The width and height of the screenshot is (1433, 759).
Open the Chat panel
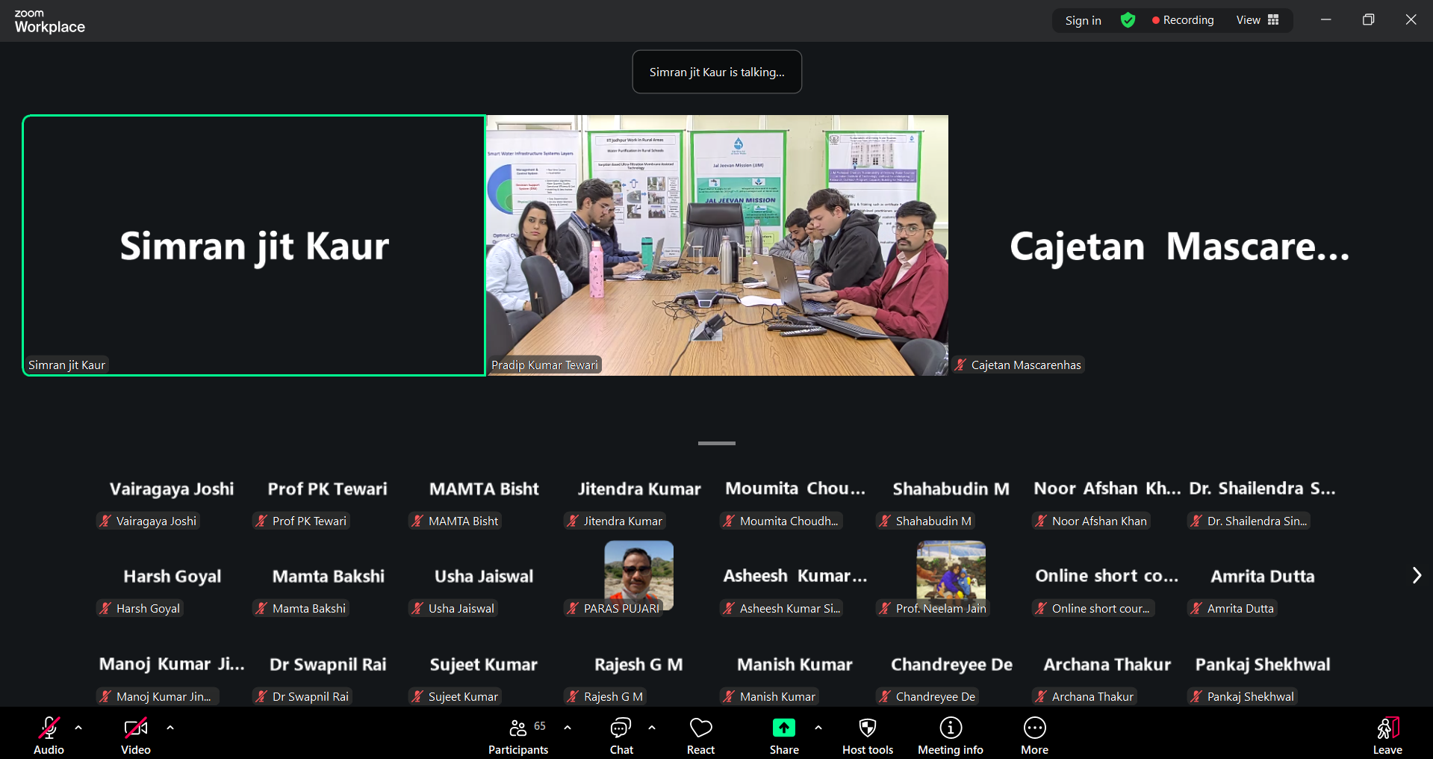click(621, 728)
